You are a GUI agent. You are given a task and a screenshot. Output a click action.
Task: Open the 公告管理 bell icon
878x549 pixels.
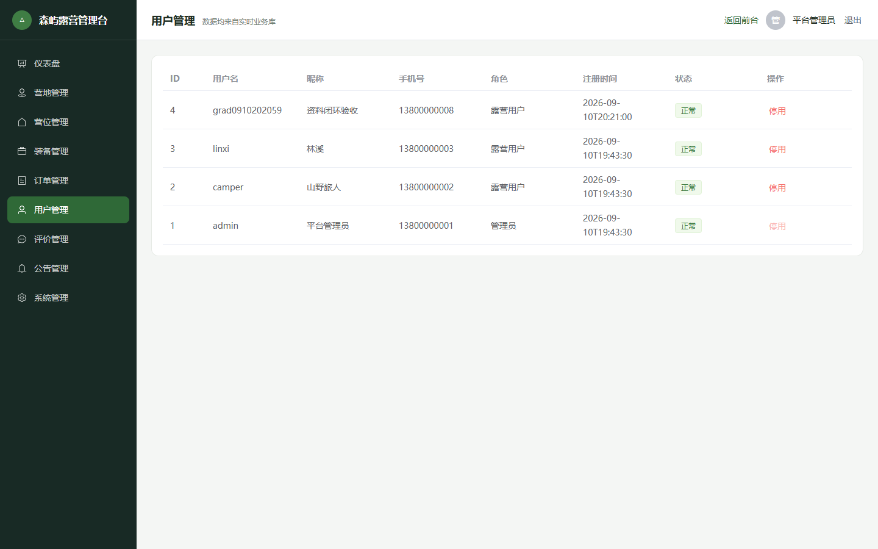[x=22, y=268]
